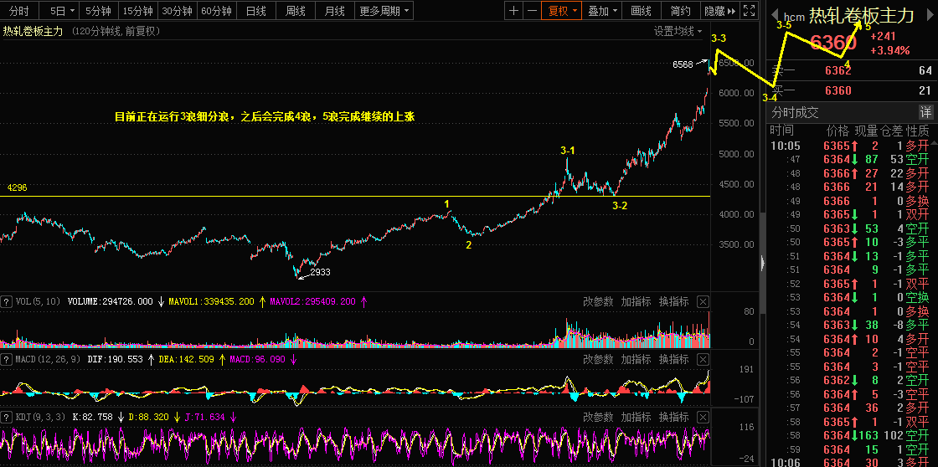The height and width of the screenshot is (467, 938).
Task: Click the 性质 column header
Action: click(918, 131)
